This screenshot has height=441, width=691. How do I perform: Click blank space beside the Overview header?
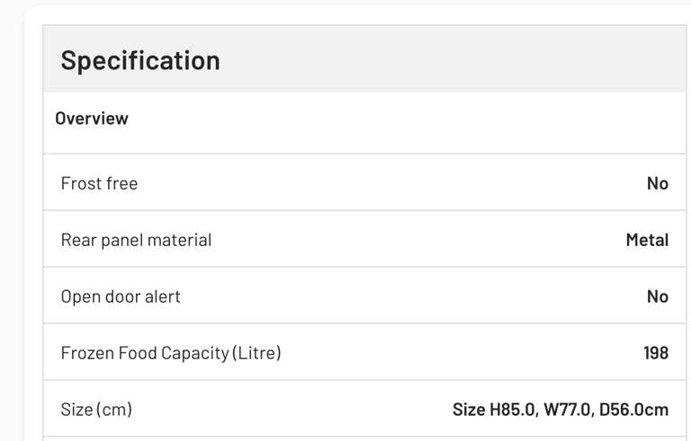pos(405,119)
